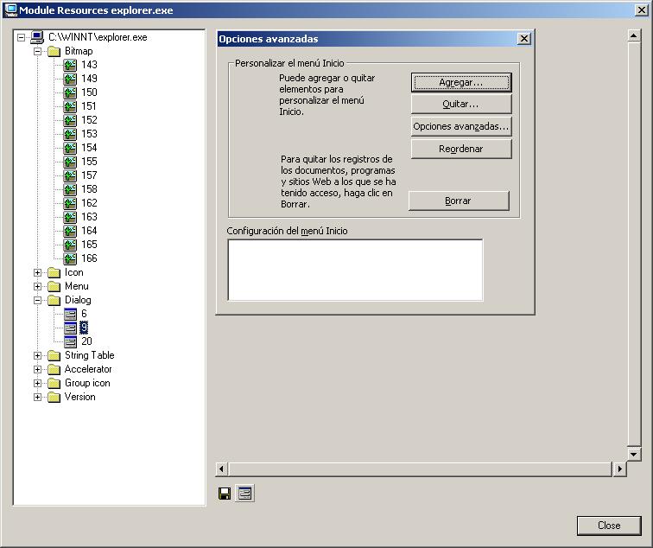Collapse the Bitmap folder

(x=37, y=51)
